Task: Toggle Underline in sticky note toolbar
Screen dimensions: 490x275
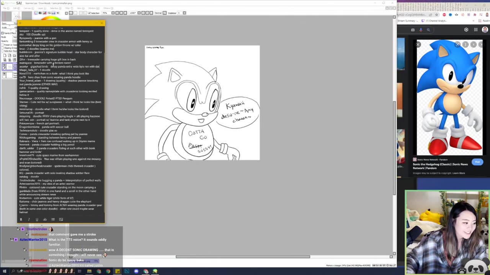Action: 37,219
